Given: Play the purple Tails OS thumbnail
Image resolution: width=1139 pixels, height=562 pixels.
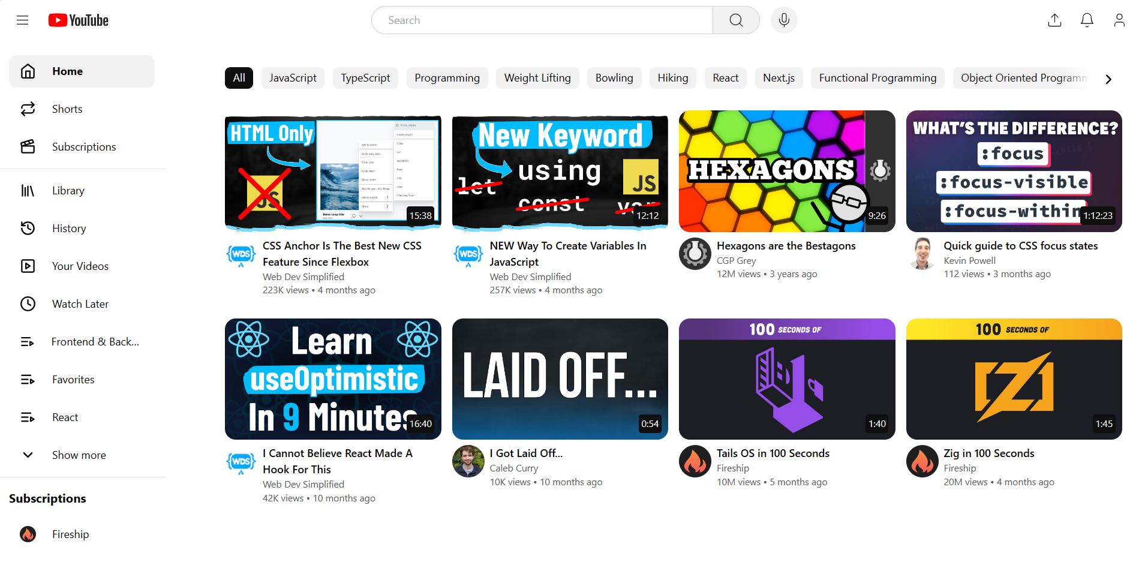Looking at the screenshot, I should click(787, 379).
